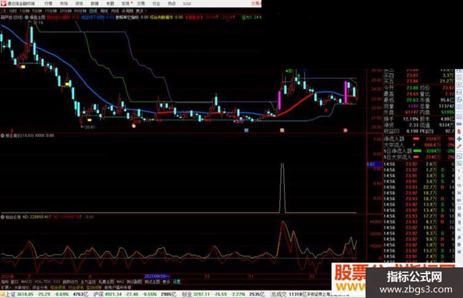Image resolution: width=463 pixels, height=298 pixels.
Task: Open the 资讯 menu
Action: coord(79,3)
